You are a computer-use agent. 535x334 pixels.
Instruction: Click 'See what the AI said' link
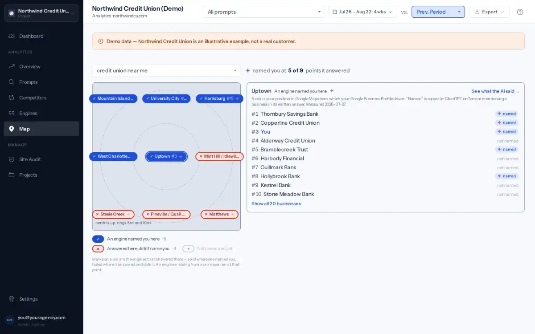click(495, 91)
